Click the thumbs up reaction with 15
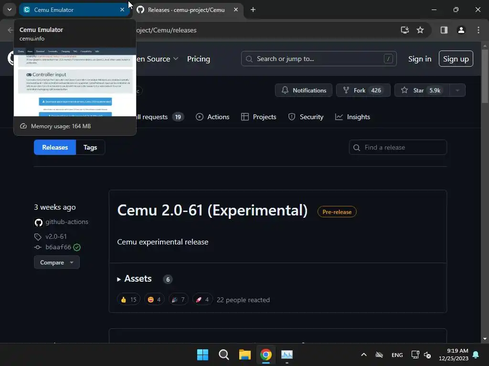 129,300
